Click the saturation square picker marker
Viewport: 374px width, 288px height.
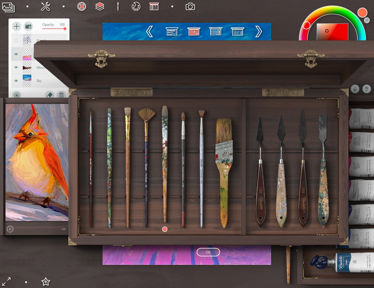tap(327, 31)
